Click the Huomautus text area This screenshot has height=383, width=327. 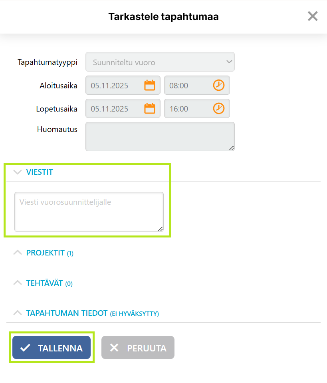(160, 137)
